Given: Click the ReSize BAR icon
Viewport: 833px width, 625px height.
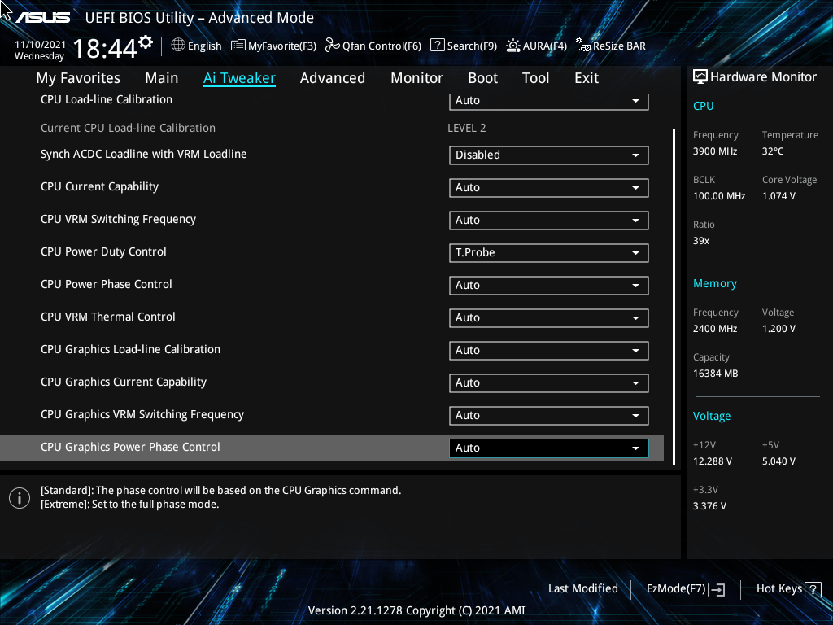Looking at the screenshot, I should pos(583,46).
